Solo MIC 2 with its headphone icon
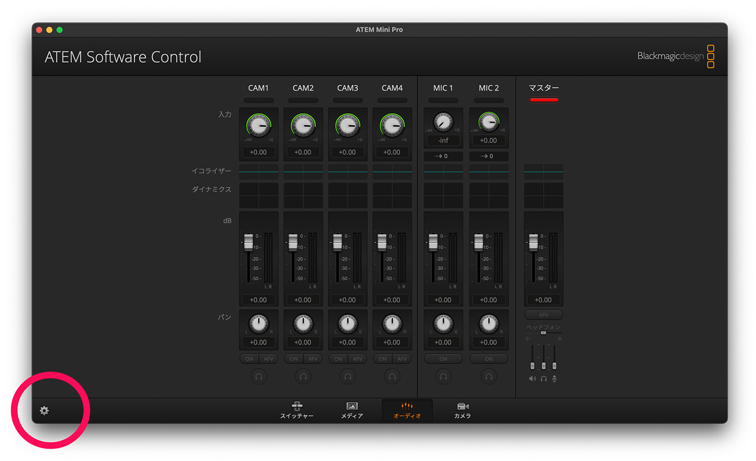The width and height of the screenshot is (756, 461). coord(489,376)
